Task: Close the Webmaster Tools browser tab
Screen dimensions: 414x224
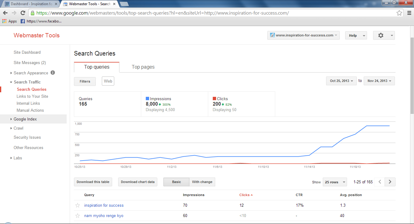Action: 115,4
